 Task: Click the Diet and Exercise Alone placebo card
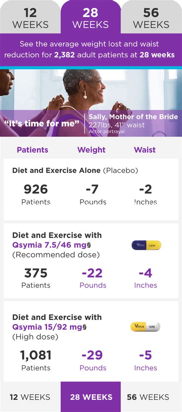coord(91,189)
